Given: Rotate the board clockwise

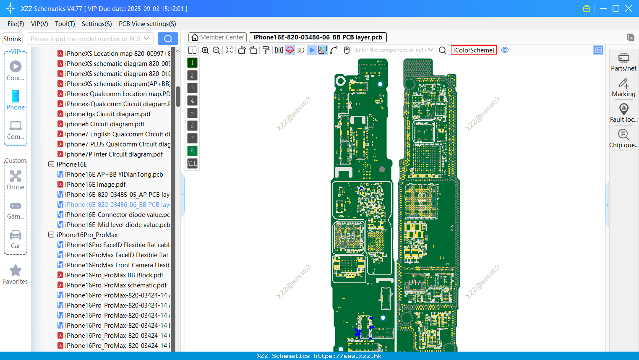Looking at the screenshot, I should click(x=253, y=50).
